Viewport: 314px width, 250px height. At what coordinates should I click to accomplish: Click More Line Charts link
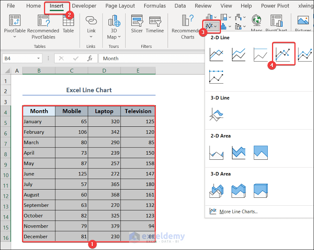(238, 212)
